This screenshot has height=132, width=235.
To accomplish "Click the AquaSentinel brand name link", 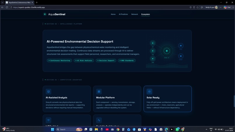I will [x=57, y=14].
